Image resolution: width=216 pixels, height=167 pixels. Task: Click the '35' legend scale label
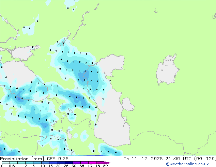click(x=82, y=166)
